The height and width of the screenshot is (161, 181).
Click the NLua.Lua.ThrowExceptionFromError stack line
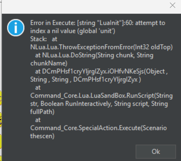[101, 47]
